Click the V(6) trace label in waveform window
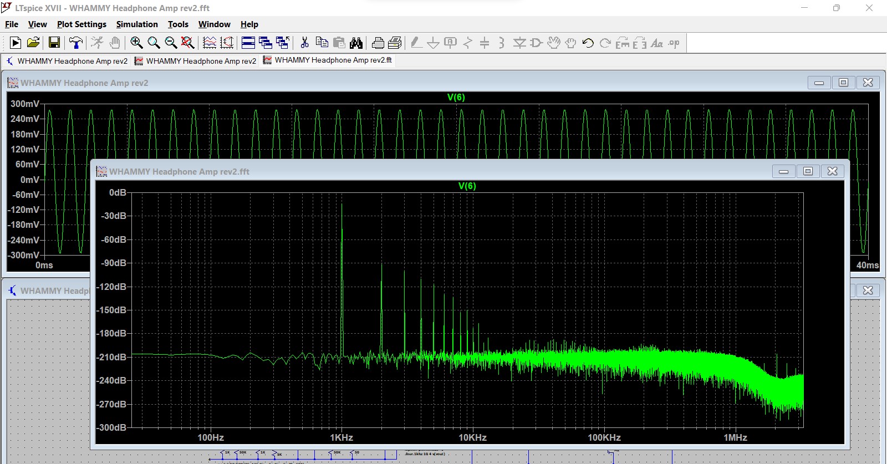 pos(456,97)
